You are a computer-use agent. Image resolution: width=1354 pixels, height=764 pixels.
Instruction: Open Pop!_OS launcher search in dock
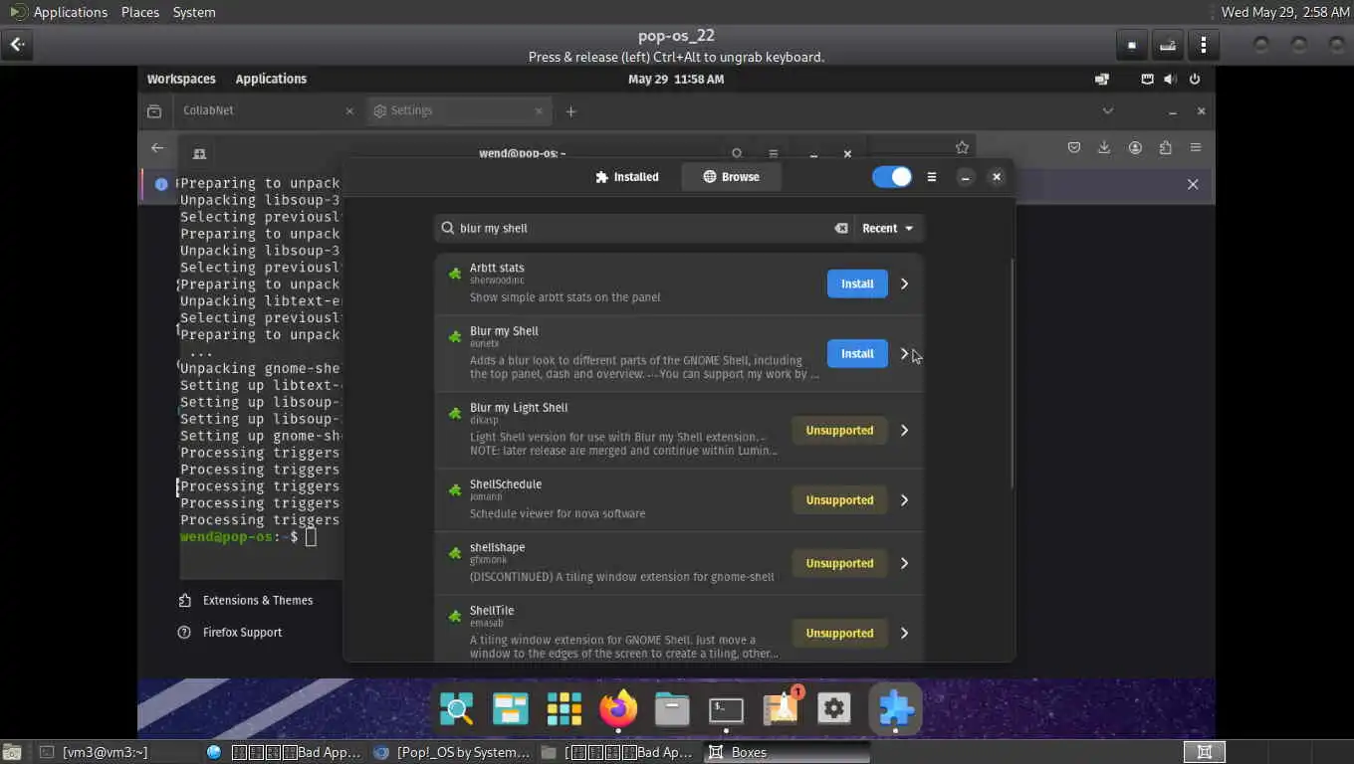tap(457, 708)
